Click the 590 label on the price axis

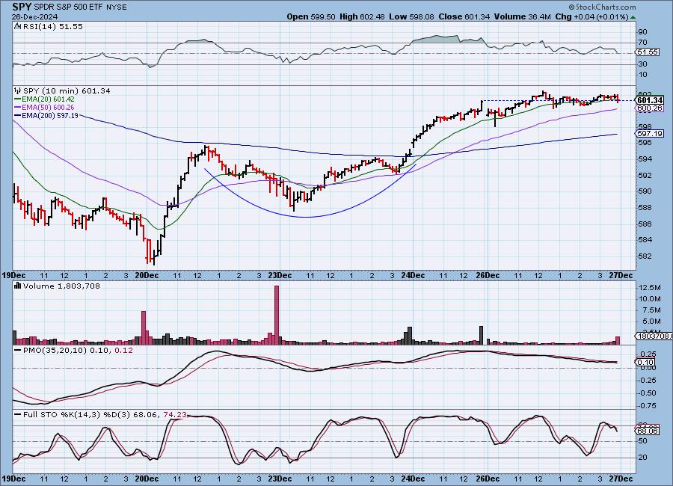pos(645,191)
